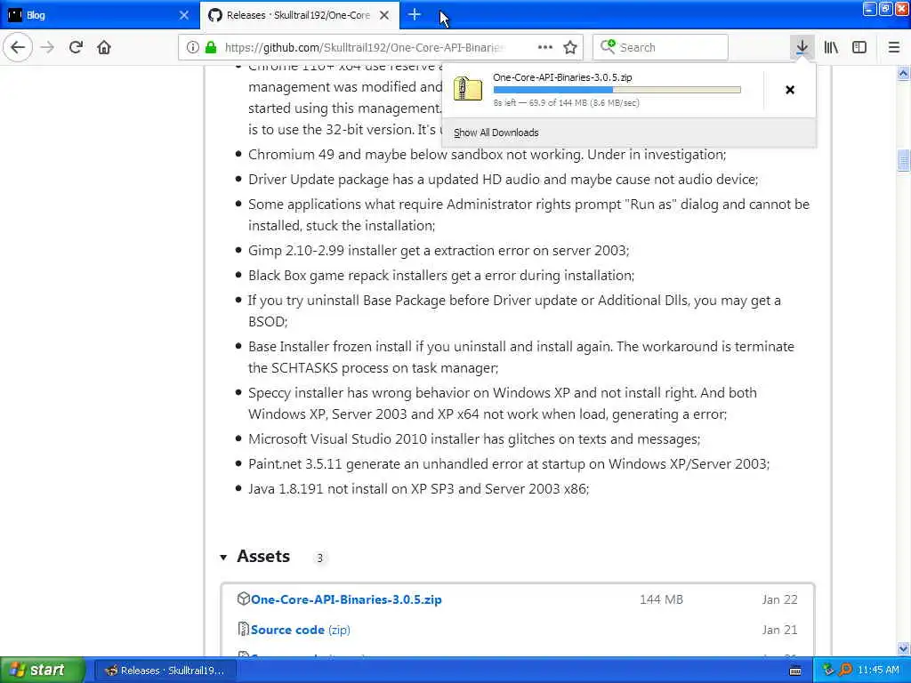Open the Library bookshelf icon
911x683 pixels.
[x=831, y=47]
